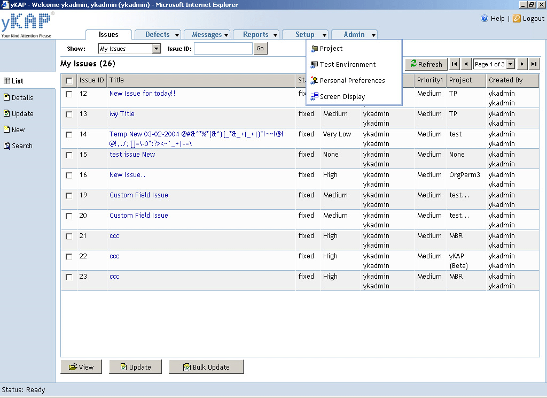
Task: Click the New document icon in sidebar
Action: (x=6, y=129)
